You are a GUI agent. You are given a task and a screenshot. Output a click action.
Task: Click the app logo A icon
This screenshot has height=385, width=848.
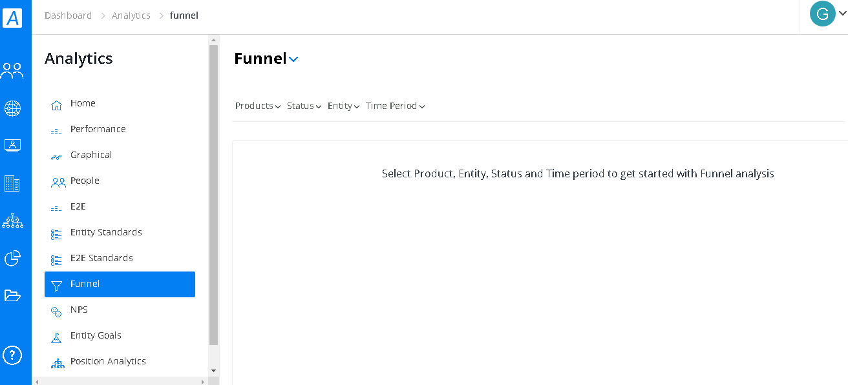[12, 17]
